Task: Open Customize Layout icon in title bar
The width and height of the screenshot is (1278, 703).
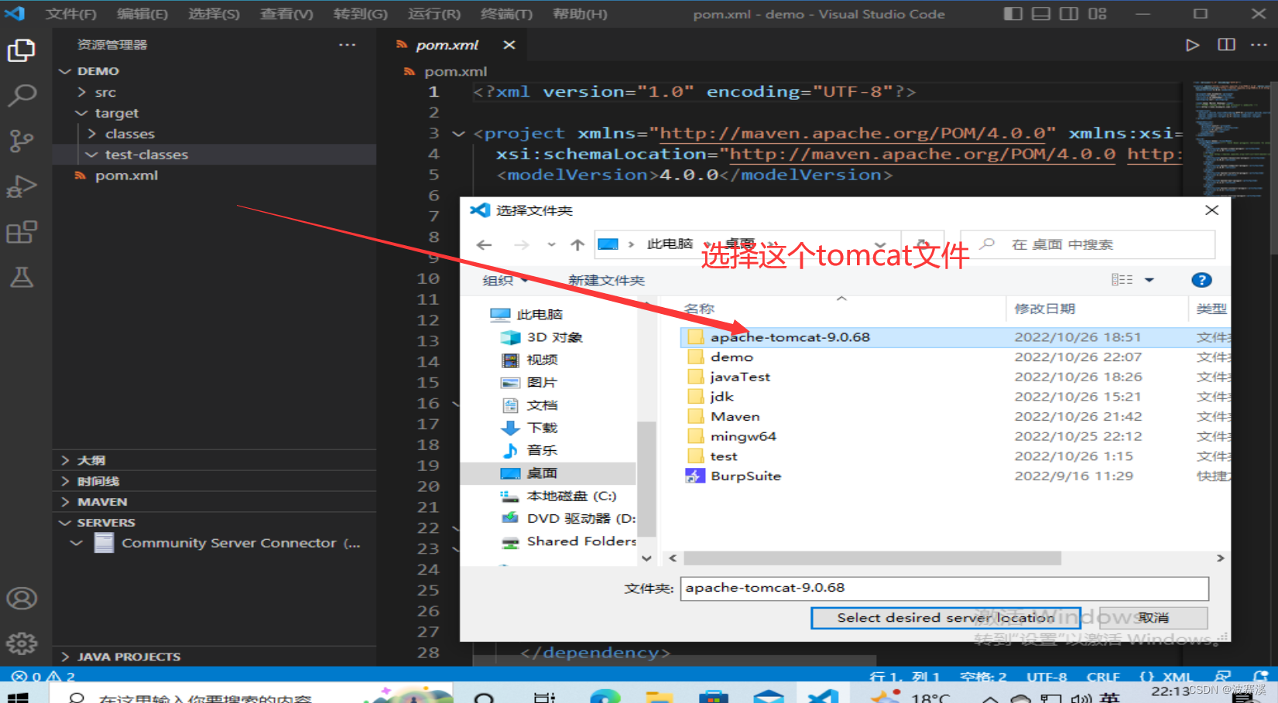Action: point(1098,14)
